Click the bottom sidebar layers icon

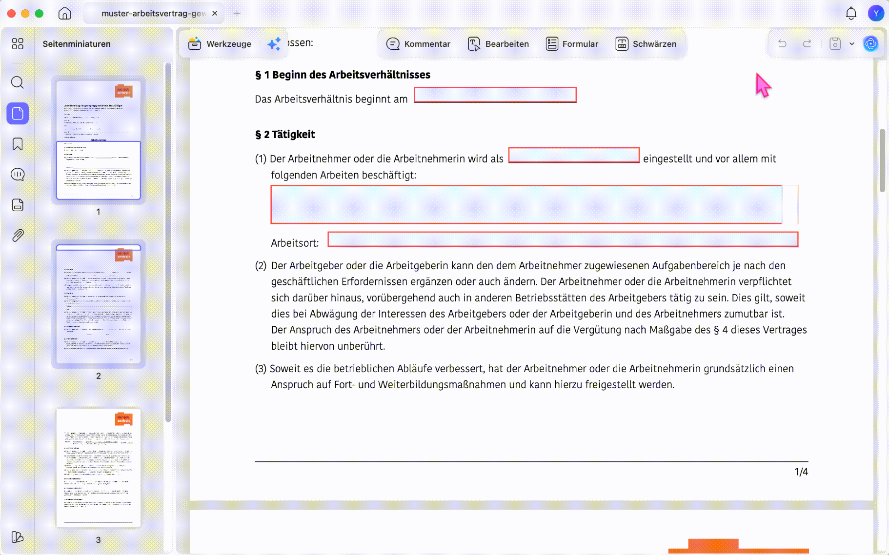(18, 537)
